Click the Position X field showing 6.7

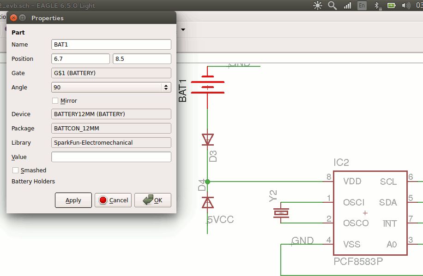click(x=80, y=59)
